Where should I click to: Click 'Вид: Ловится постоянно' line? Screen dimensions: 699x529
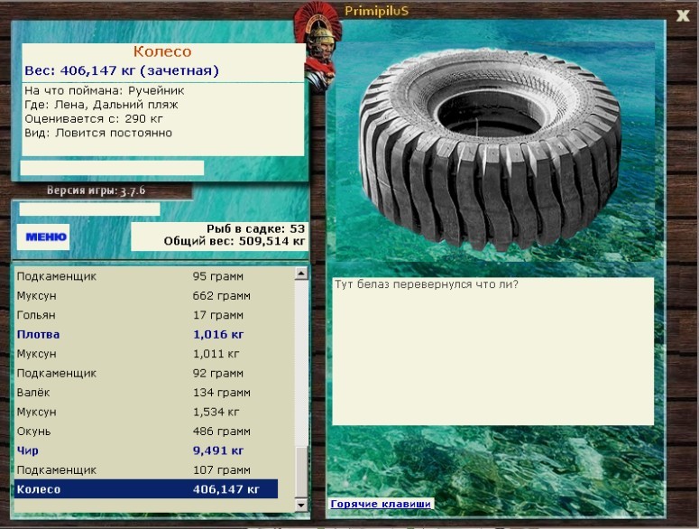coord(98,133)
